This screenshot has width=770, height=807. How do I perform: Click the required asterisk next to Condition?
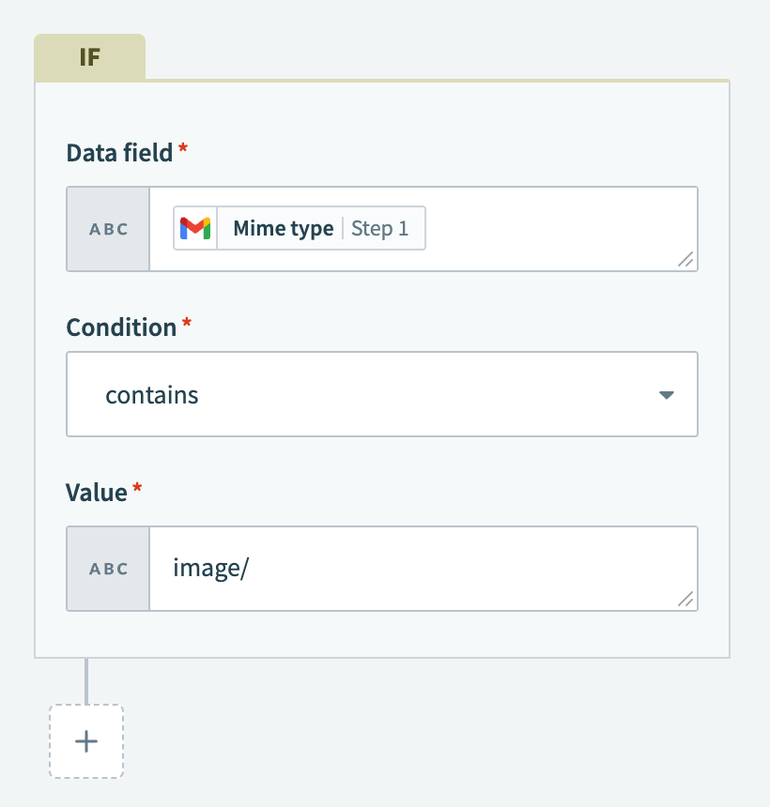click(187, 325)
